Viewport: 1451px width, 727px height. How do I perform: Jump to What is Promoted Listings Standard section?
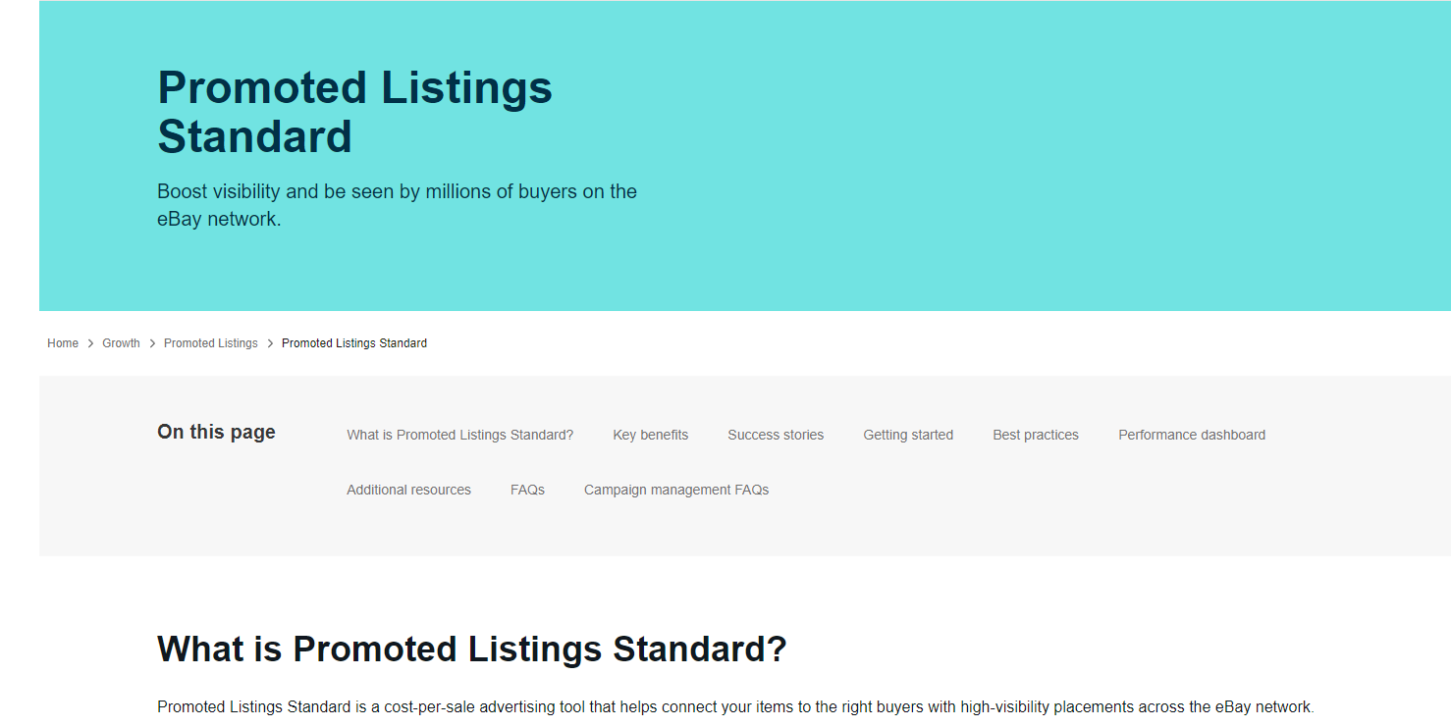(x=459, y=434)
